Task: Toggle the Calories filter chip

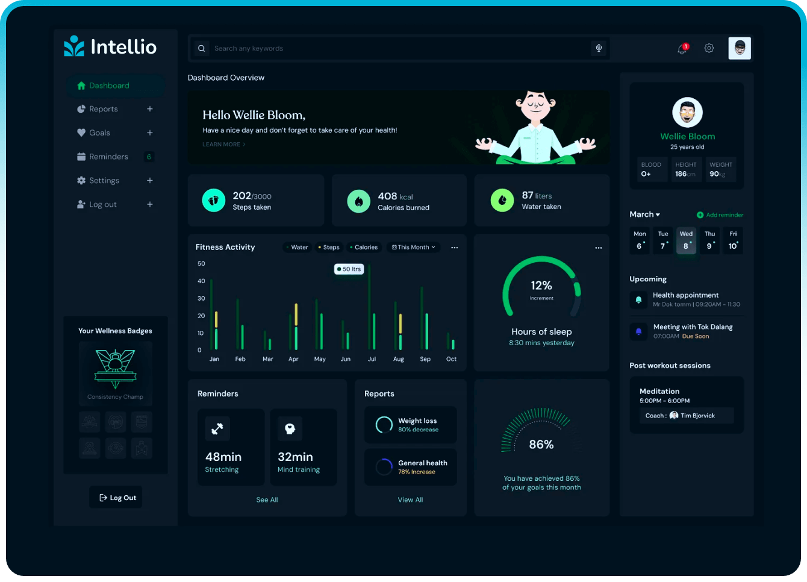Action: click(364, 247)
